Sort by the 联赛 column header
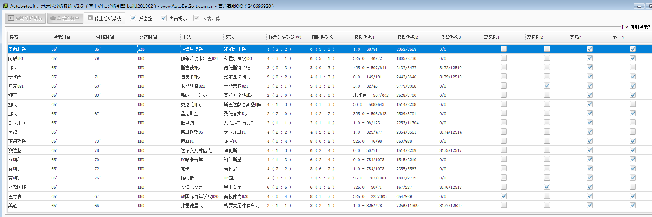 coord(14,37)
